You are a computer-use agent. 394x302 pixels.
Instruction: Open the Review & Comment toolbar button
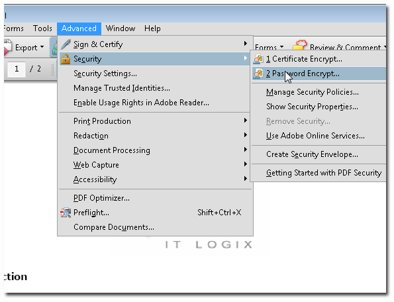(339, 46)
